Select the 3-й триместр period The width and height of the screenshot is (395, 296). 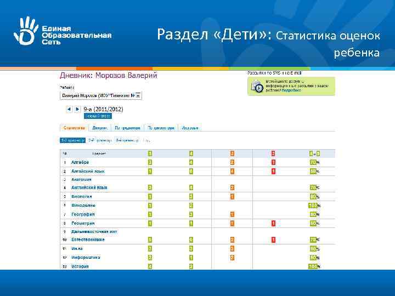pos(127,140)
